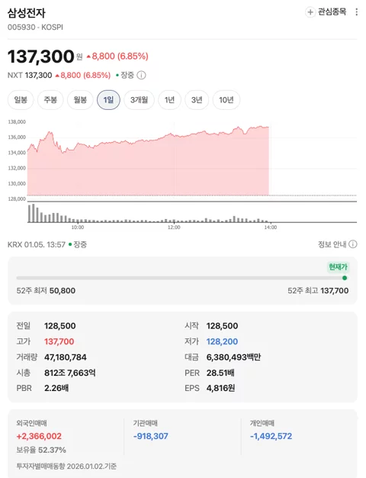Click the 현재가 green badge

coord(338,266)
